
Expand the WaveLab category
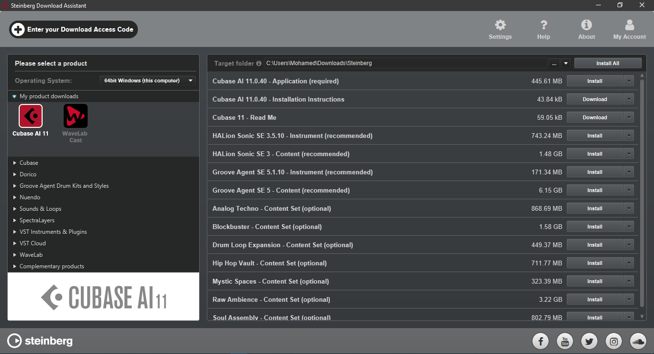tap(15, 255)
